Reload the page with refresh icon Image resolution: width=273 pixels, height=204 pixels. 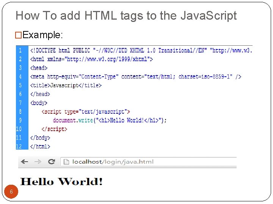(52, 162)
